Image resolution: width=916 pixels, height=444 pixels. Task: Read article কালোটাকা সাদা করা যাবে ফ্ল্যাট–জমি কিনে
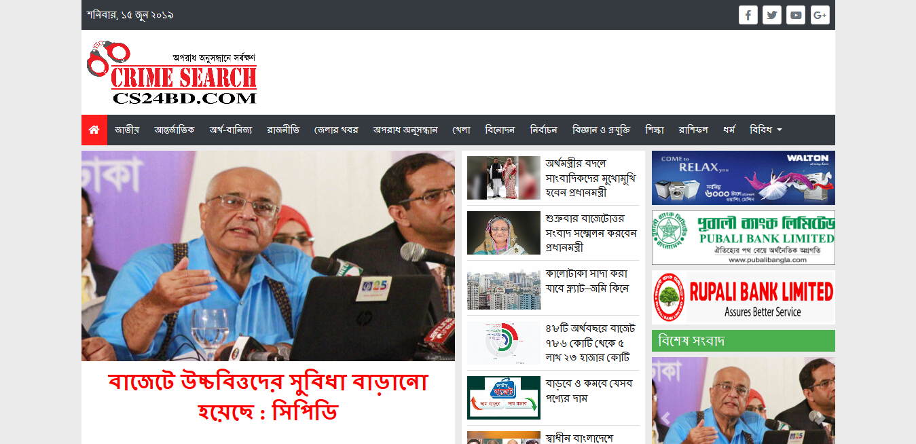pyautogui.click(x=588, y=281)
